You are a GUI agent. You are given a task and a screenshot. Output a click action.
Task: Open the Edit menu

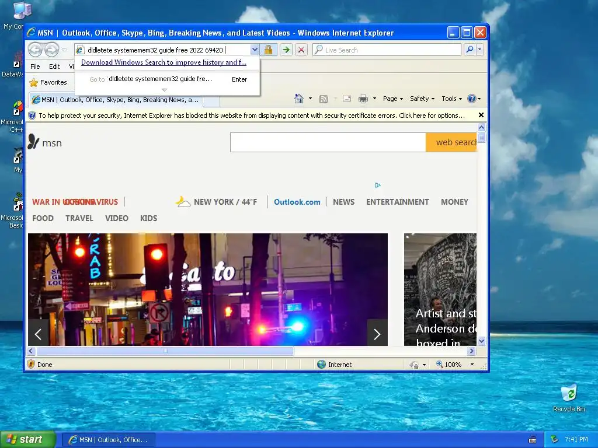pos(54,66)
